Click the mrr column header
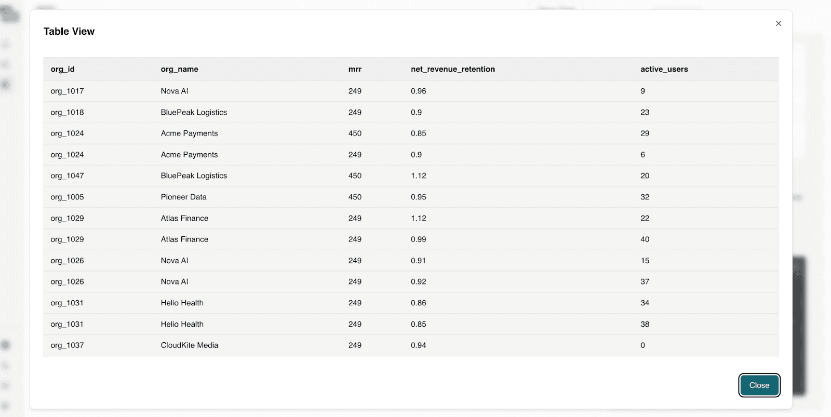Screen dimensions: 831x417 355,69
